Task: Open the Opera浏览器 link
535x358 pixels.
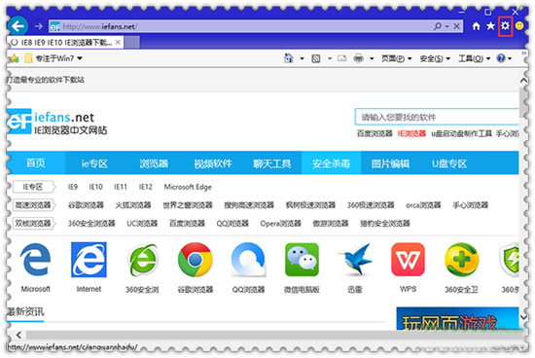Action: pyautogui.click(x=280, y=223)
